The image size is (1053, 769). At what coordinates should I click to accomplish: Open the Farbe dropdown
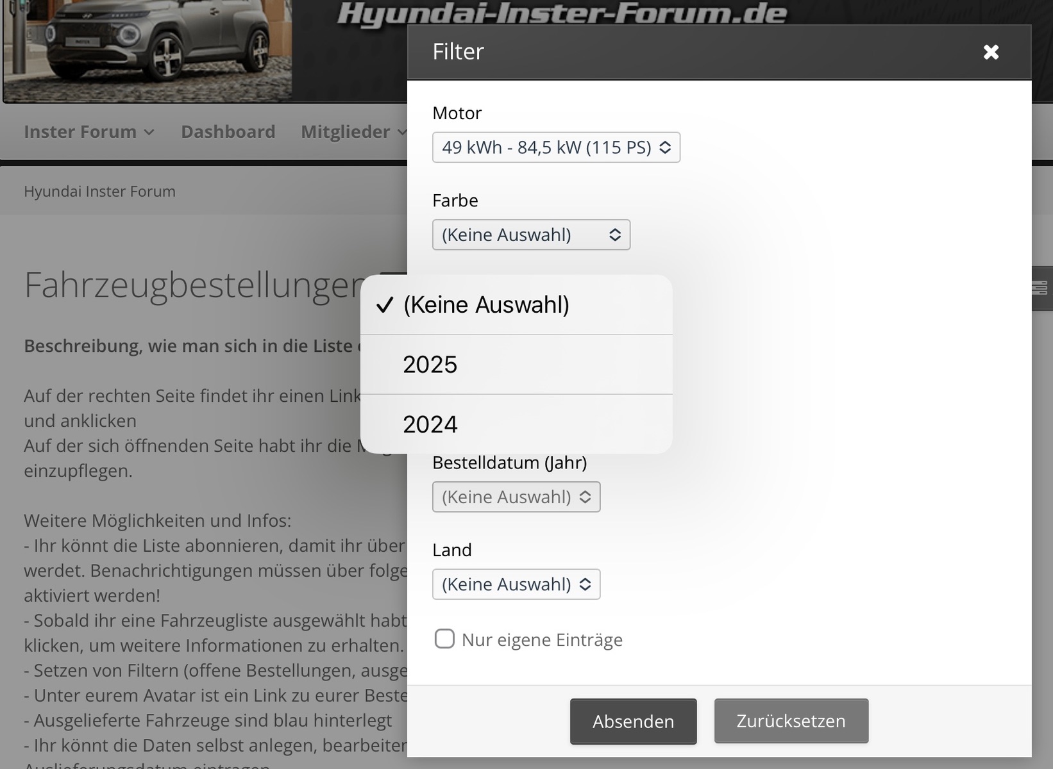[530, 235]
